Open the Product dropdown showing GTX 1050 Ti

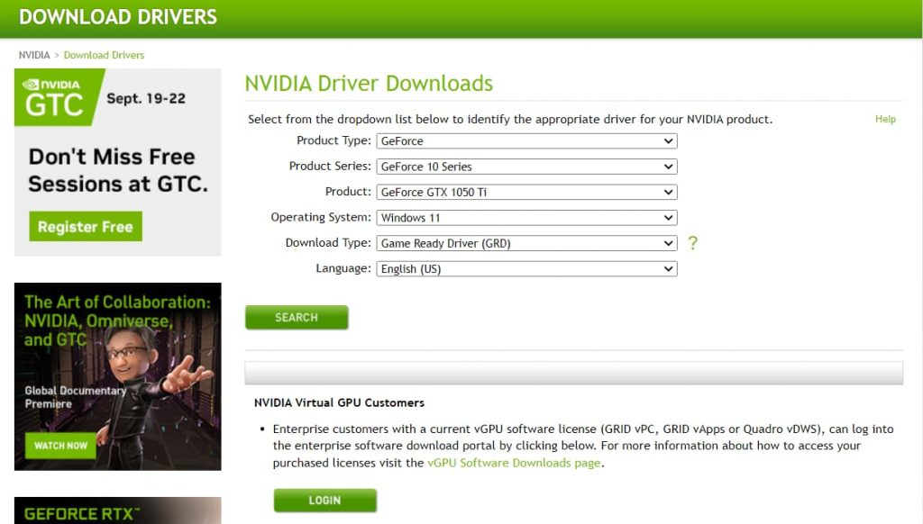click(526, 193)
